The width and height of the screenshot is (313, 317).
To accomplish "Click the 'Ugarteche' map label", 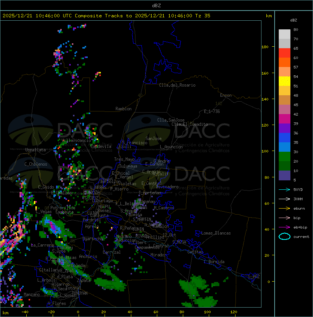I will [93, 239].
